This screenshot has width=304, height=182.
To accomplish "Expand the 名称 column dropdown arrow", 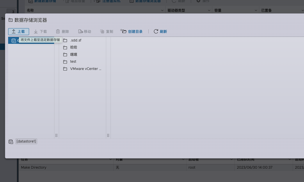I will pyautogui.click(x=162, y=10).
